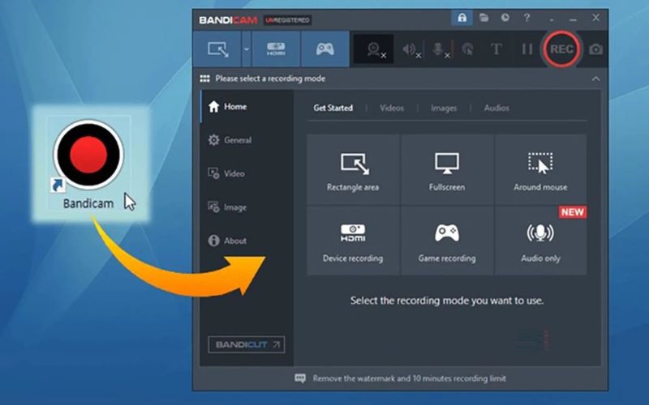This screenshot has height=405, width=649.
Task: Choose the Fullscreen recording mode
Action: pyautogui.click(x=447, y=169)
